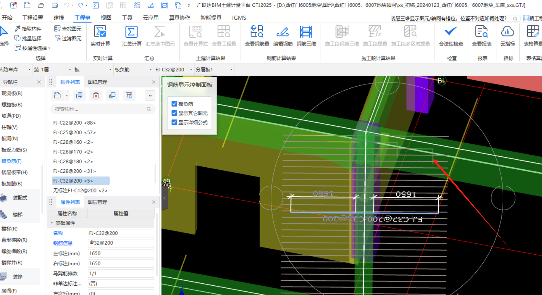The height and width of the screenshot is (295, 542).
Task: Select 无标注FJ-C12@200 <2> list row
Action: pos(80,191)
